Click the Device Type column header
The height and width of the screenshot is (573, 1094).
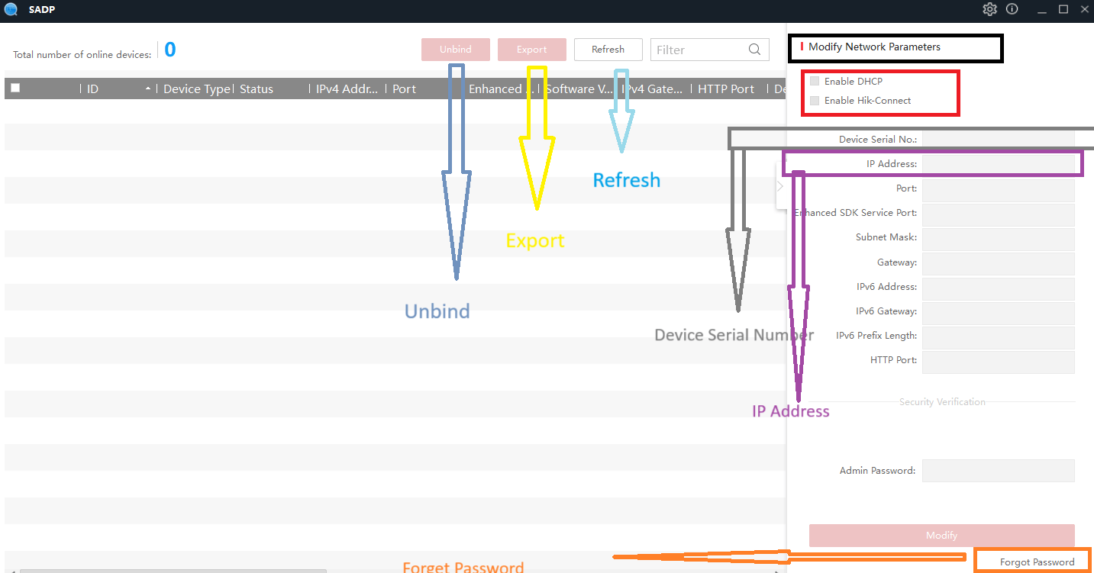[196, 89]
